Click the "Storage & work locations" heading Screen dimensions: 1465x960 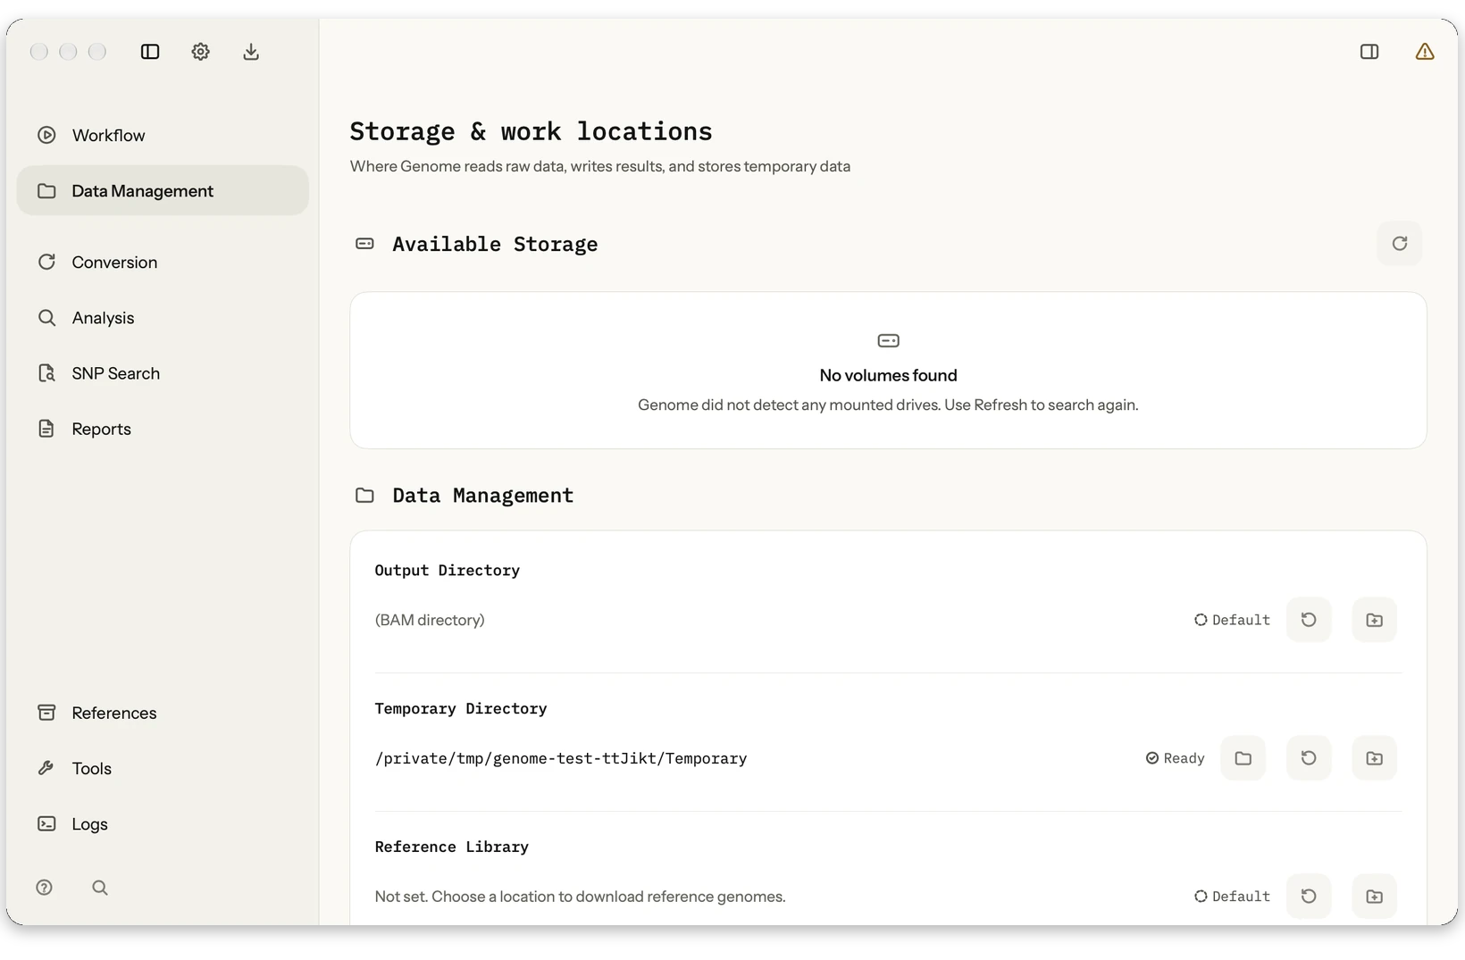531,131
